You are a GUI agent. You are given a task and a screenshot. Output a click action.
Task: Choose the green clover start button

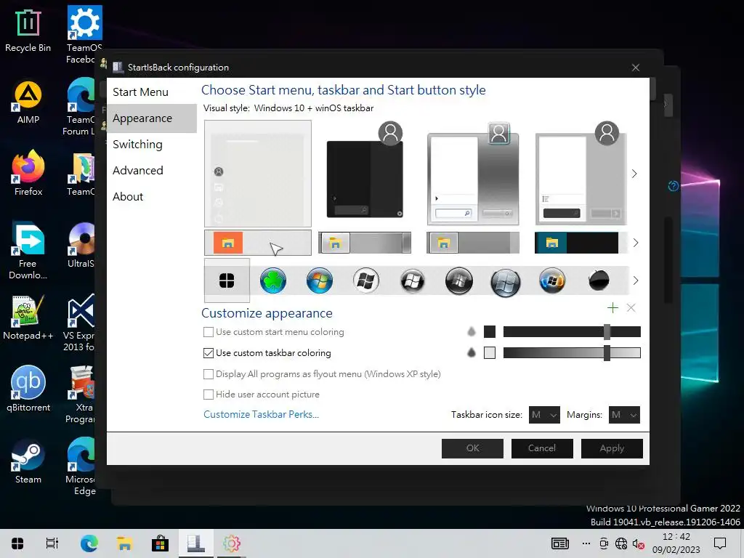click(x=273, y=280)
